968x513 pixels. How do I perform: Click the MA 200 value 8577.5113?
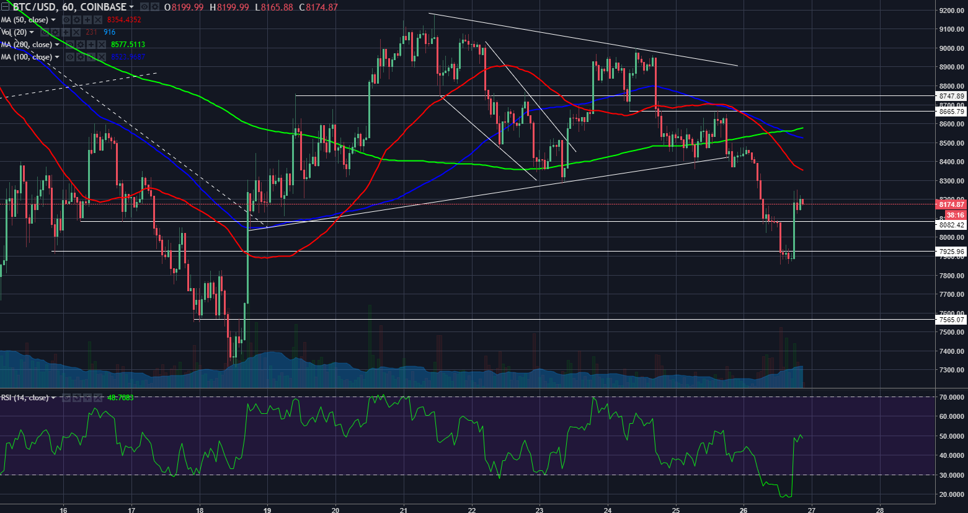[128, 45]
